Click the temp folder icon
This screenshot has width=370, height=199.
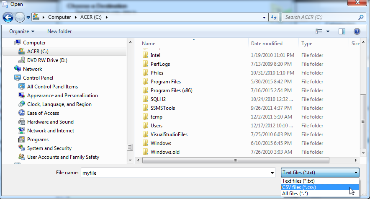click(145, 117)
